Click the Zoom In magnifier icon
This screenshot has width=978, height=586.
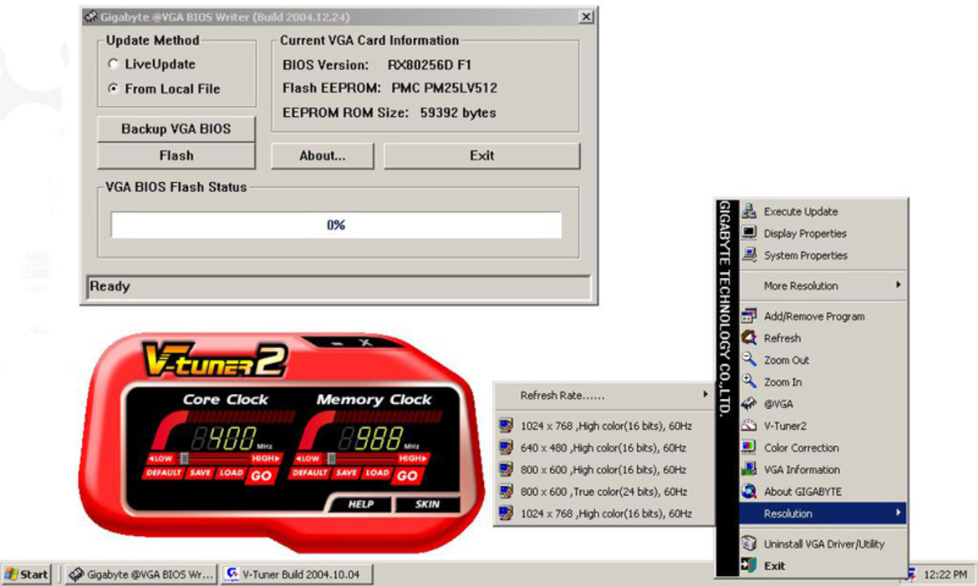(x=748, y=381)
